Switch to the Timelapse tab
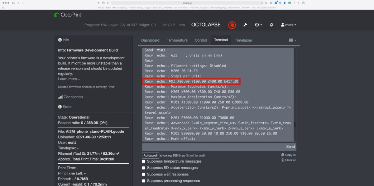Screen dimensions: 374x186 pos(243,40)
